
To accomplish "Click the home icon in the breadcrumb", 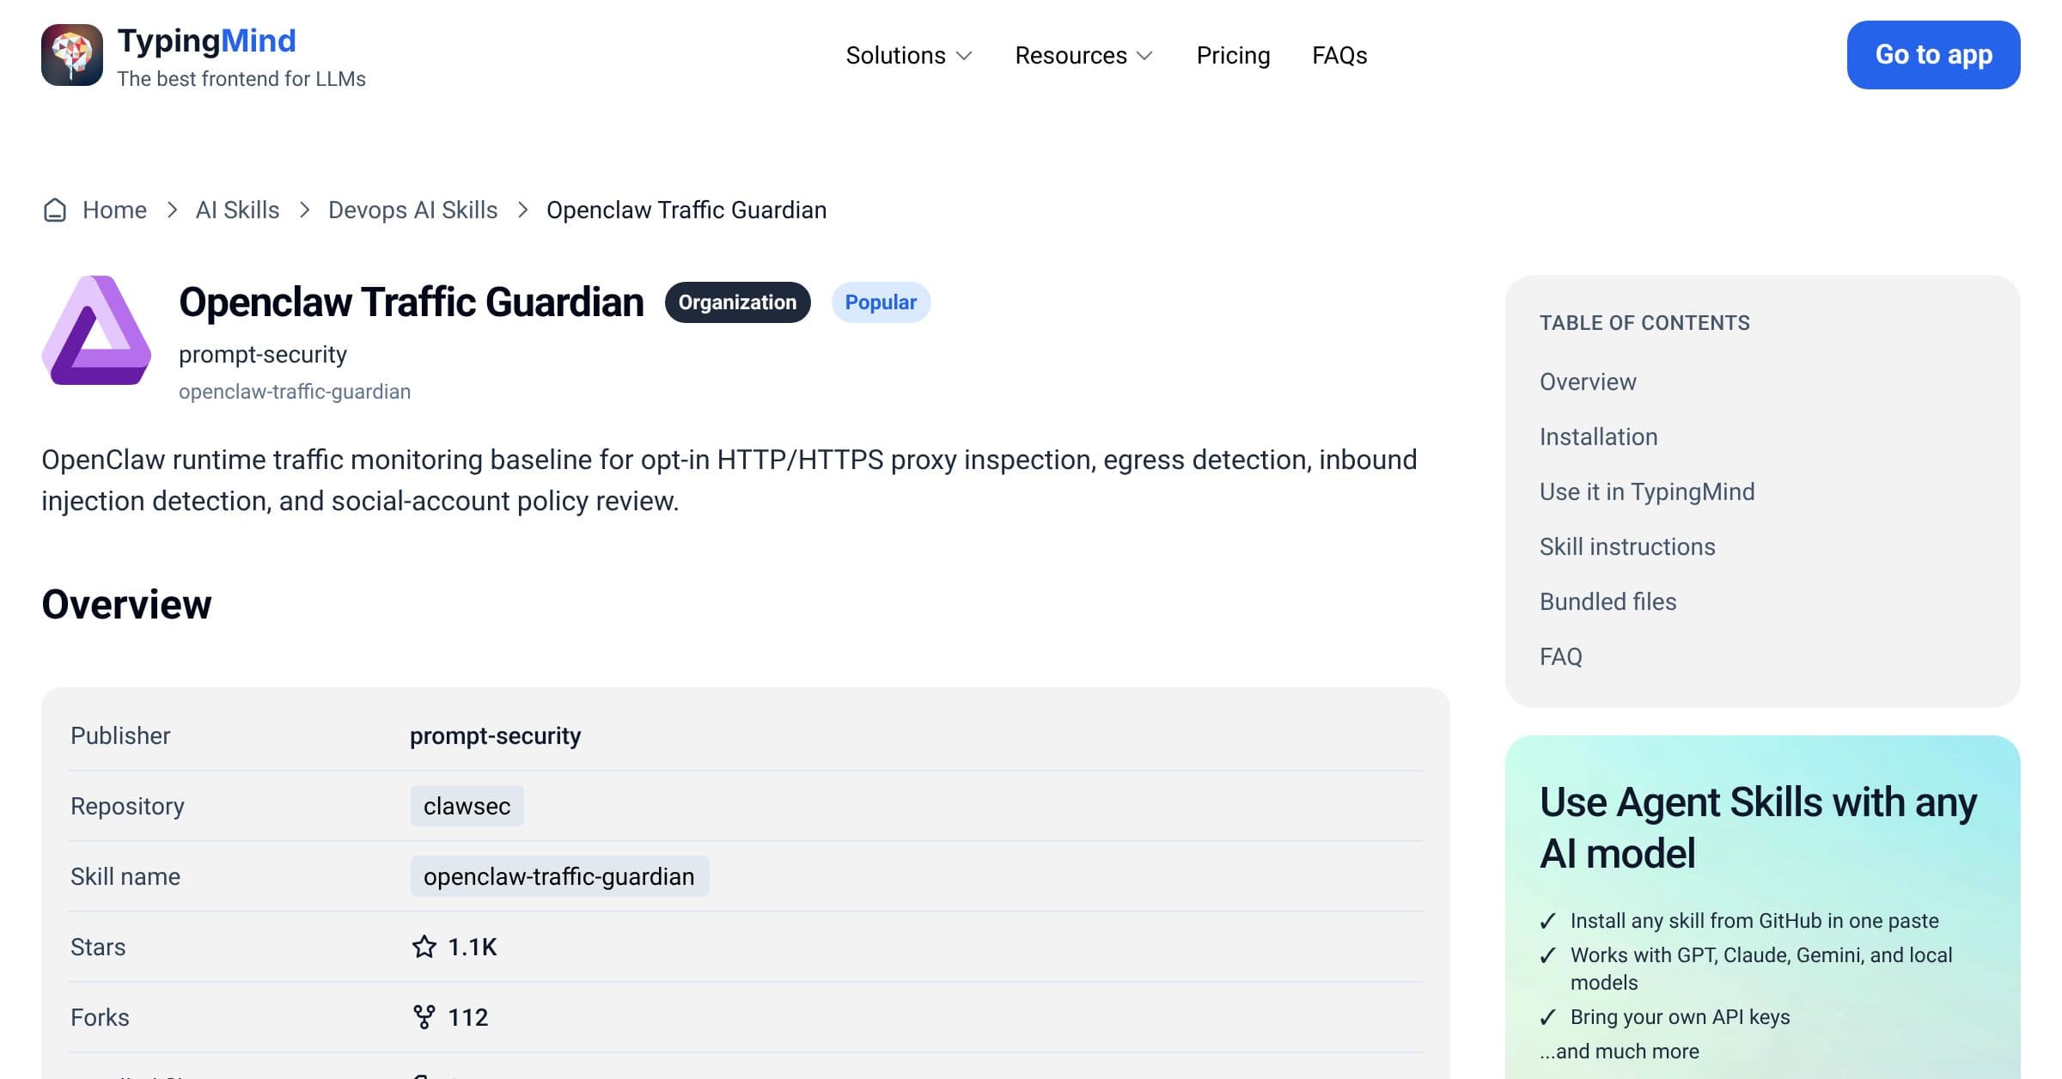I will coord(55,210).
